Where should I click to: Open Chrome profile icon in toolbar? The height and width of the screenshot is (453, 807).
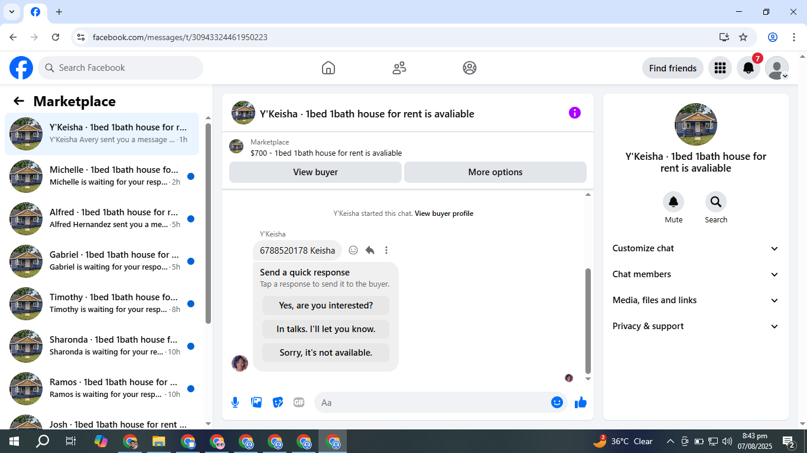(x=773, y=37)
